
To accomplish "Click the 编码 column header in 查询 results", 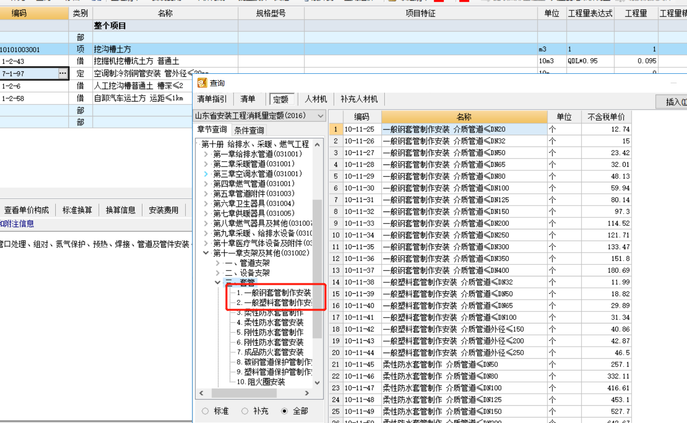I will [x=362, y=117].
